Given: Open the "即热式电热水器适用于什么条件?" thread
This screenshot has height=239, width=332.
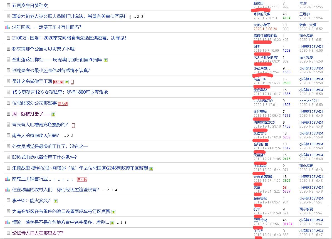Looking at the screenshot, I should pos(44,157).
